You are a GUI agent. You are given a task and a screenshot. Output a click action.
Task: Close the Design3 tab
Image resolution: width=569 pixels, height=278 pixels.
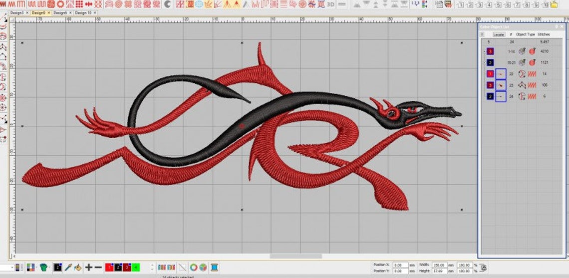coord(27,12)
